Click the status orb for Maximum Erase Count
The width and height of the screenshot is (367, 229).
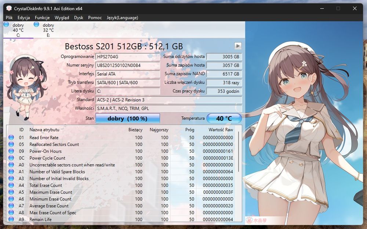11,192
